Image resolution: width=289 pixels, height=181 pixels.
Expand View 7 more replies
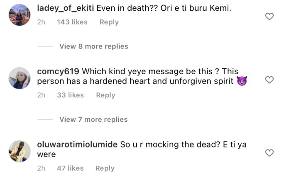93,119
